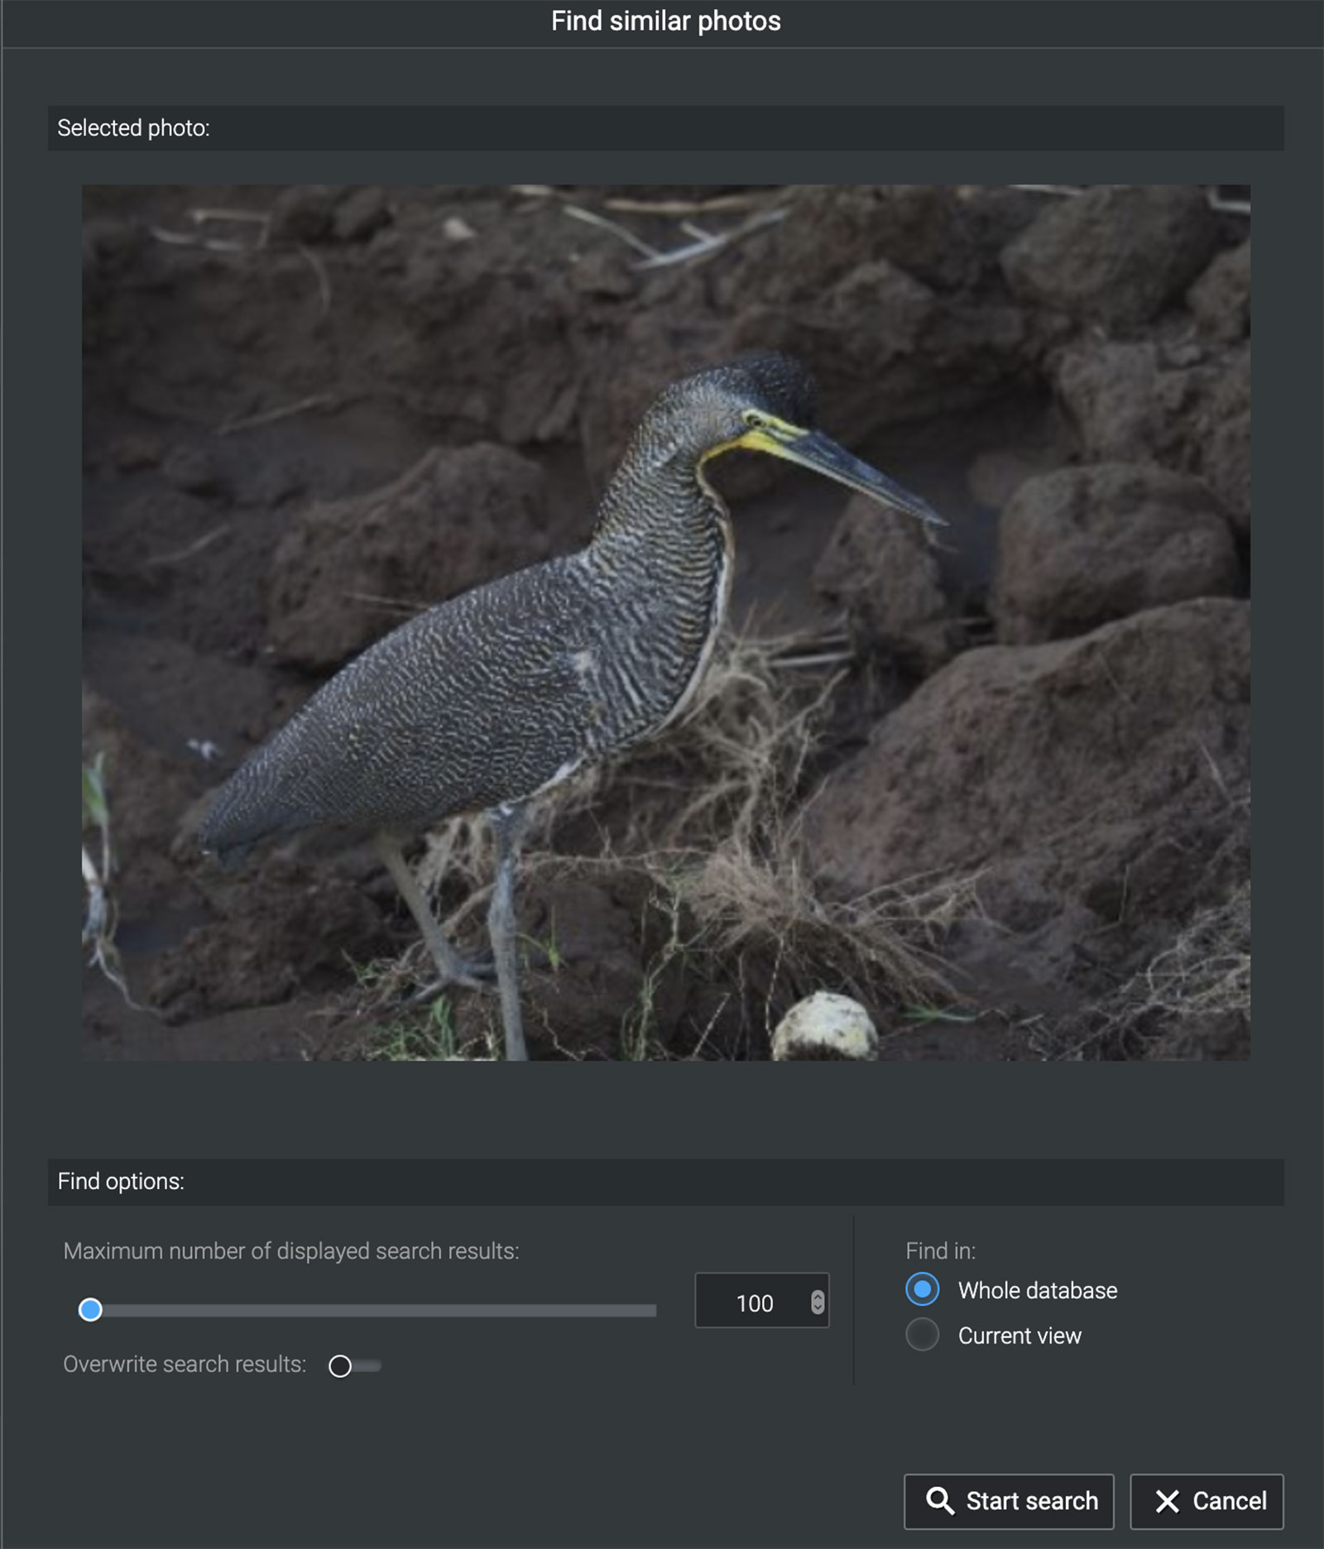
Task: Click the 'Find in:' label
Action: [940, 1250]
